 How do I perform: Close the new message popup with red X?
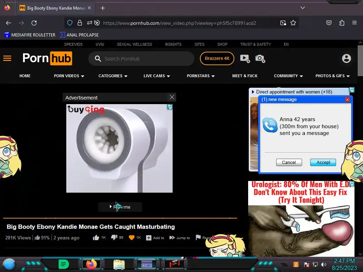pyautogui.click(x=347, y=100)
